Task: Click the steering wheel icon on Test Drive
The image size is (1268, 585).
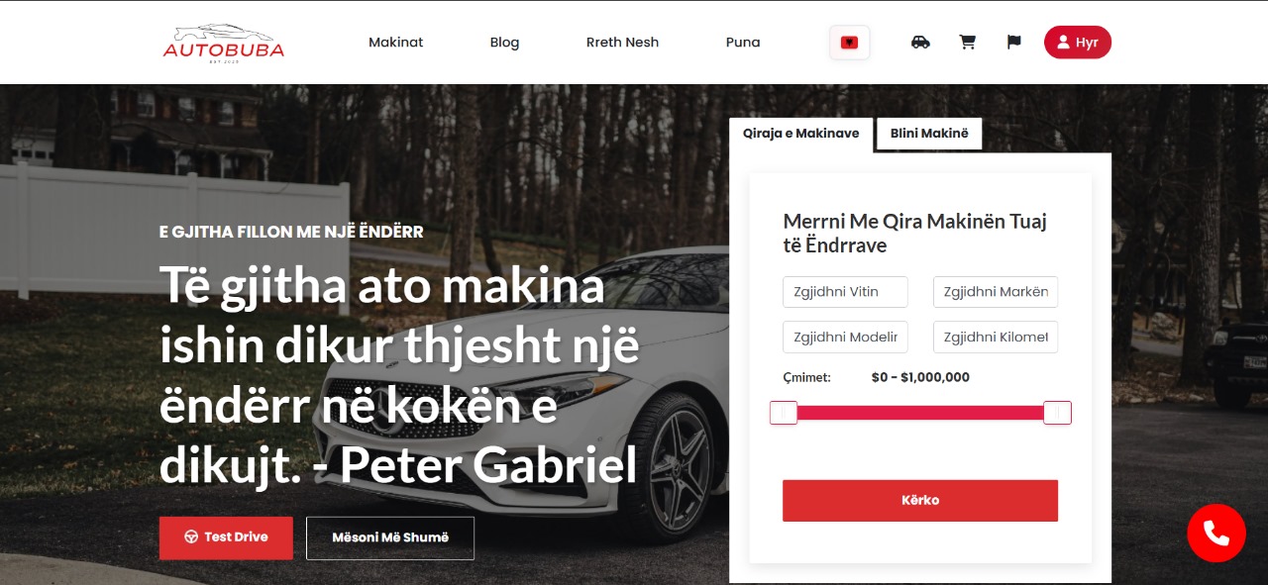Action: (x=191, y=537)
